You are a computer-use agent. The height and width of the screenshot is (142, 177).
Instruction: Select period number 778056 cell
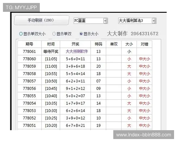point(29,88)
